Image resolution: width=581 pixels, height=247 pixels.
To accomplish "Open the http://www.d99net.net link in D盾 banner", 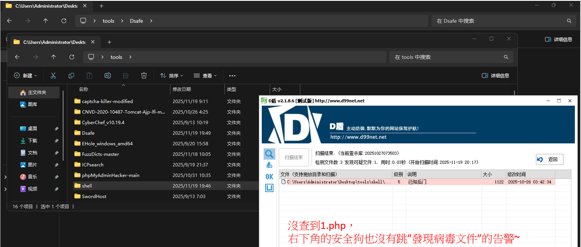I will tap(358, 137).
